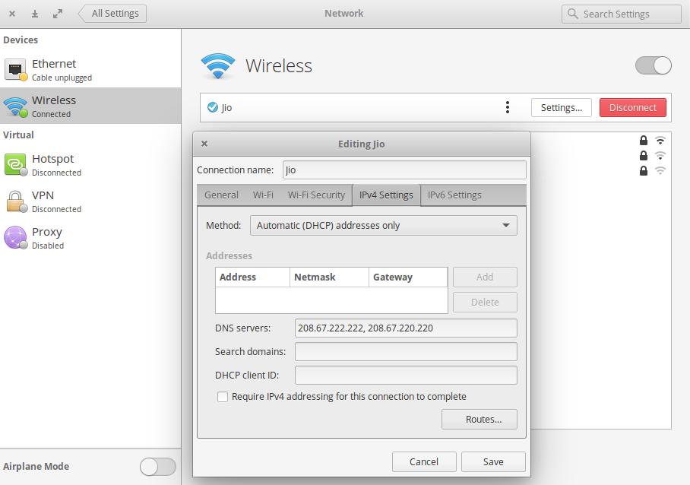Toggle the Wireless on/off switch
Screen dimensions: 690x485
click(x=652, y=66)
